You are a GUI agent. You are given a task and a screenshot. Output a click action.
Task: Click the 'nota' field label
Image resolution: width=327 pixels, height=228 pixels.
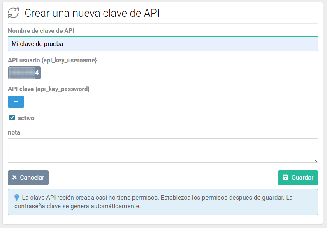[x=14, y=132]
